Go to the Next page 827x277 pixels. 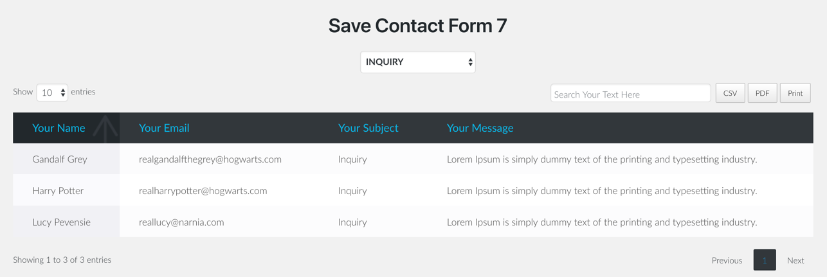tap(795, 260)
